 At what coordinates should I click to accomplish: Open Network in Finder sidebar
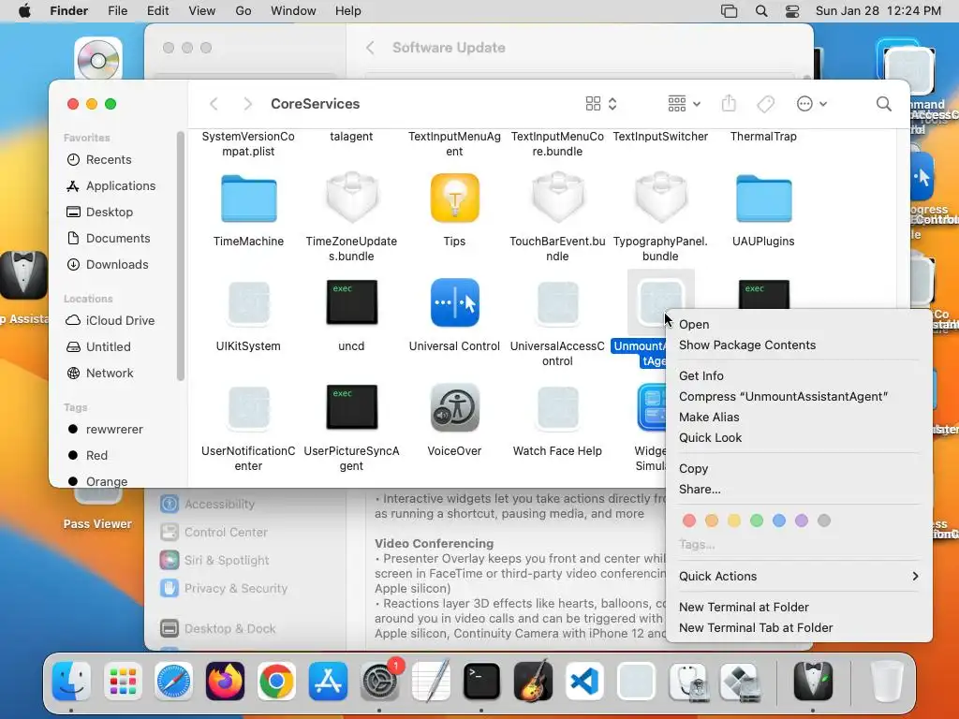point(110,373)
